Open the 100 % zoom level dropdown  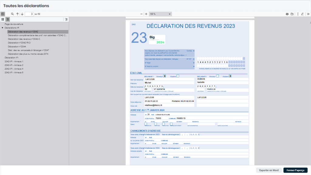(x=160, y=14)
